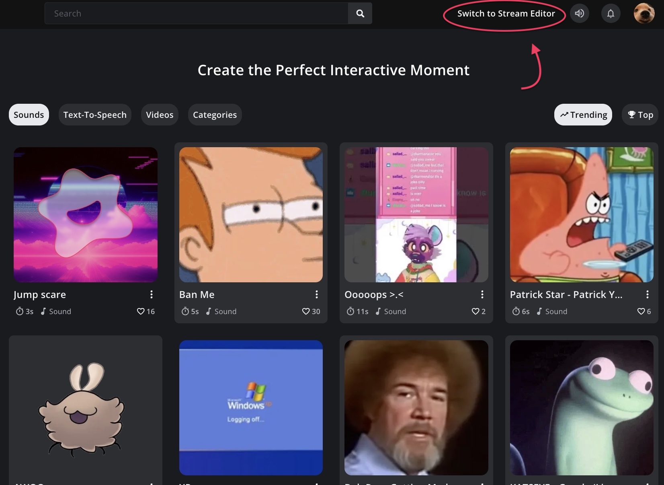Play the Ban Me thumbnail
This screenshot has height=485, width=664.
(x=251, y=215)
